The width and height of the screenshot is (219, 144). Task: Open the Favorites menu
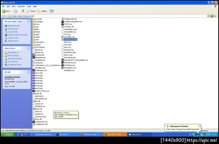(x=21, y=7)
